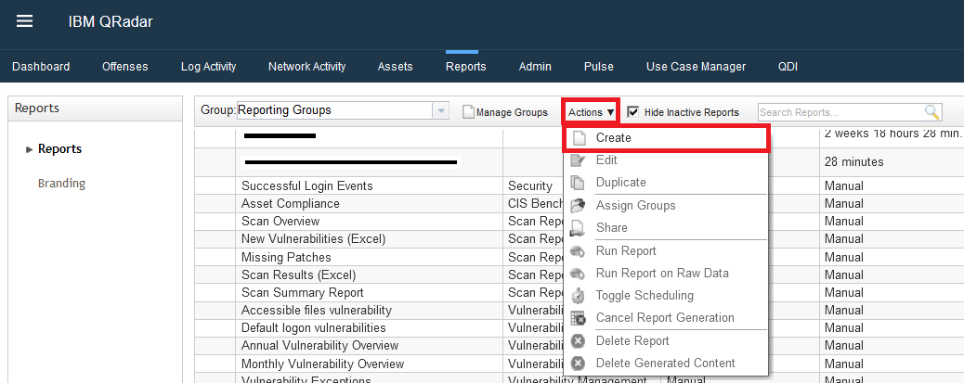Open the Reporting Groups dropdown arrow
The height and width of the screenshot is (383, 964).
[440, 110]
